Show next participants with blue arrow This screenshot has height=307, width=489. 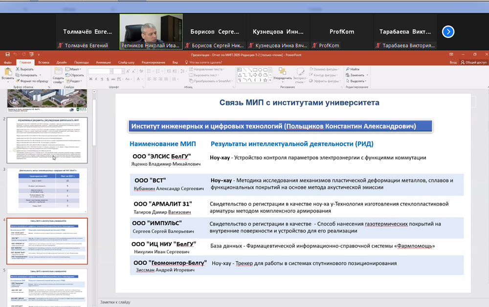pyautogui.click(x=448, y=32)
